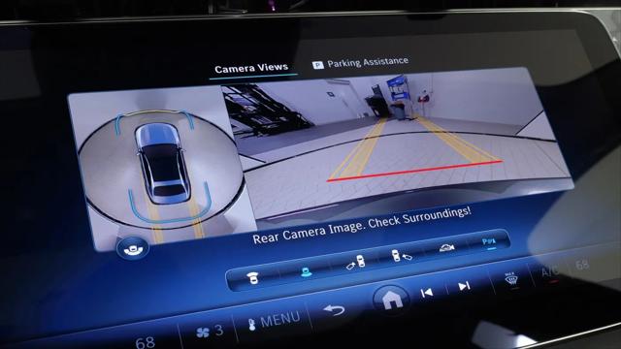The height and width of the screenshot is (349, 621).
Task: Open the climate MENU
Action: point(274,321)
